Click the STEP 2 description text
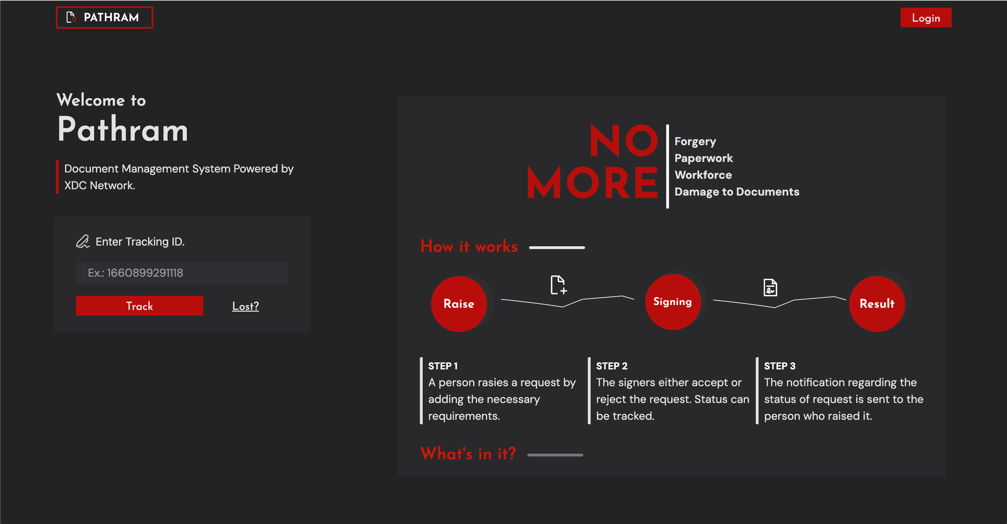 tap(672, 399)
